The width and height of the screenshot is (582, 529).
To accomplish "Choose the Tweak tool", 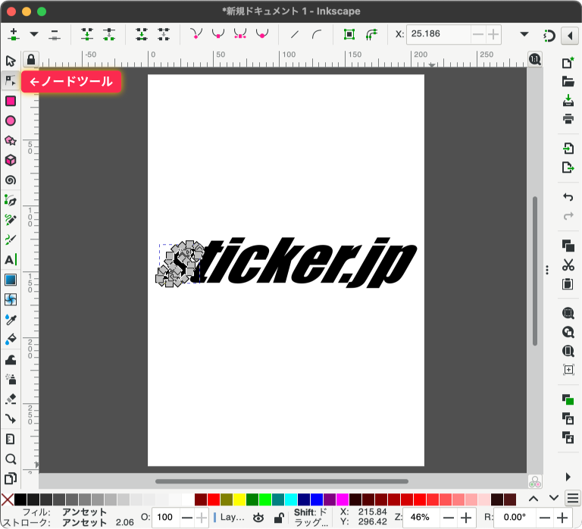I will [11, 359].
